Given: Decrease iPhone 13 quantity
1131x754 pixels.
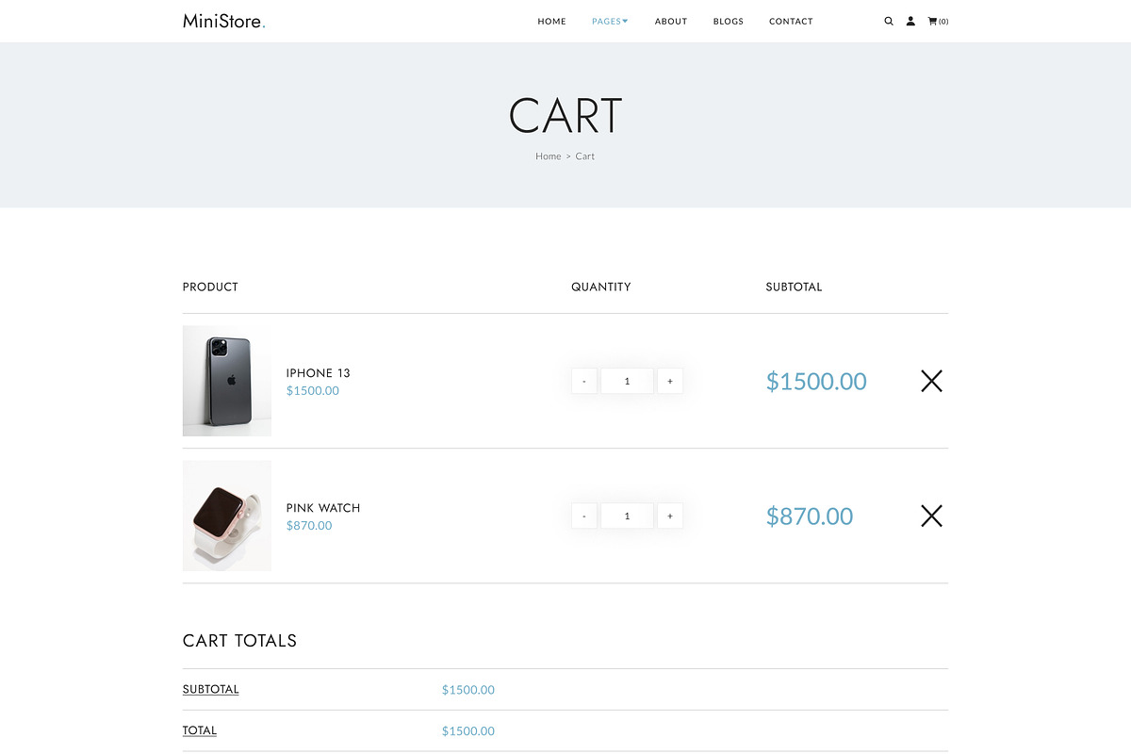Looking at the screenshot, I should tap(584, 381).
